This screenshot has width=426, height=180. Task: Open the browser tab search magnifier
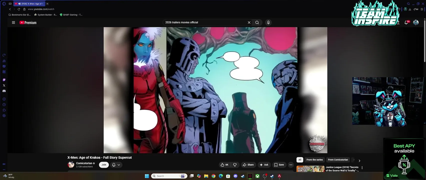tap(408, 4)
